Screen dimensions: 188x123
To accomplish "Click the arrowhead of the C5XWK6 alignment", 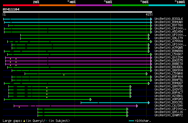I will pos(147,74).
